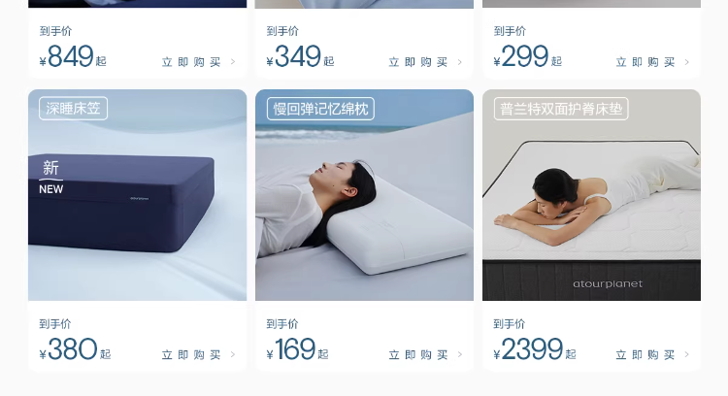
Task: Open the 深睡床笠 product image
Action: click(138, 195)
